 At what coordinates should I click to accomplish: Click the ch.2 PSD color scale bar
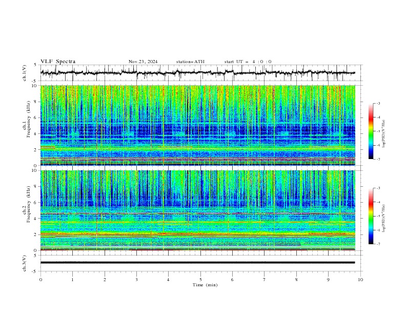click(371, 216)
